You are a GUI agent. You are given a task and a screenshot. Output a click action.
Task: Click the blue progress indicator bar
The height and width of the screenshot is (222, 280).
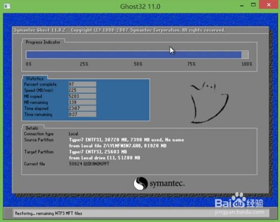click(x=134, y=55)
